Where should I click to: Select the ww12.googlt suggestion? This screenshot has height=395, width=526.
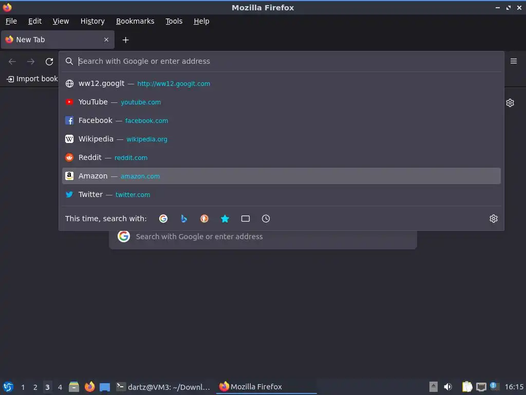[281, 84]
